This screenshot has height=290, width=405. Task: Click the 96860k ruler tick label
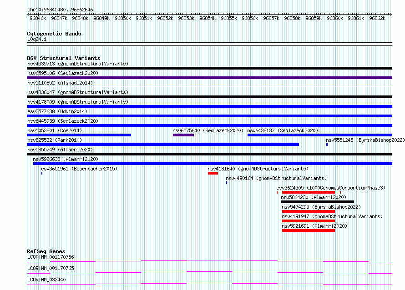(335, 18)
